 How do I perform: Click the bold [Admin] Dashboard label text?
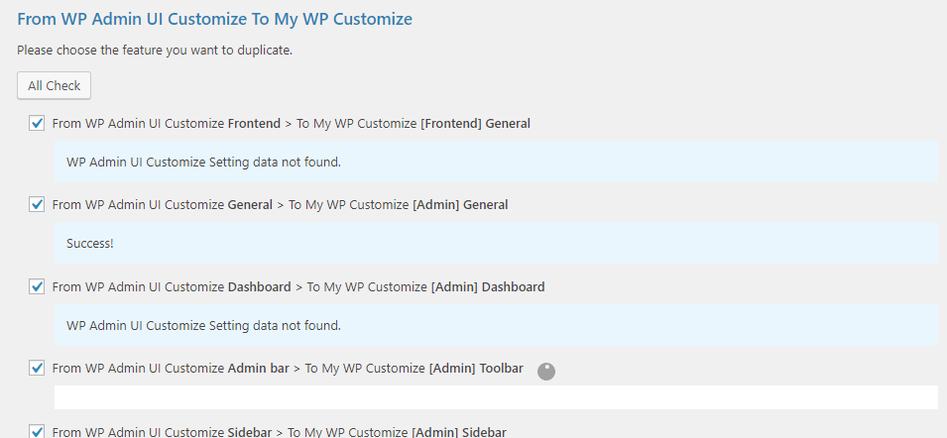[x=488, y=286]
